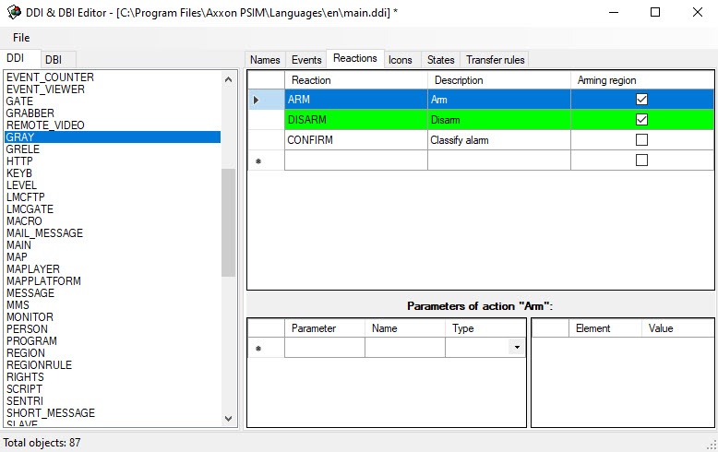This screenshot has width=718, height=452.
Task: Switch to the DBI tab
Action: pos(54,59)
